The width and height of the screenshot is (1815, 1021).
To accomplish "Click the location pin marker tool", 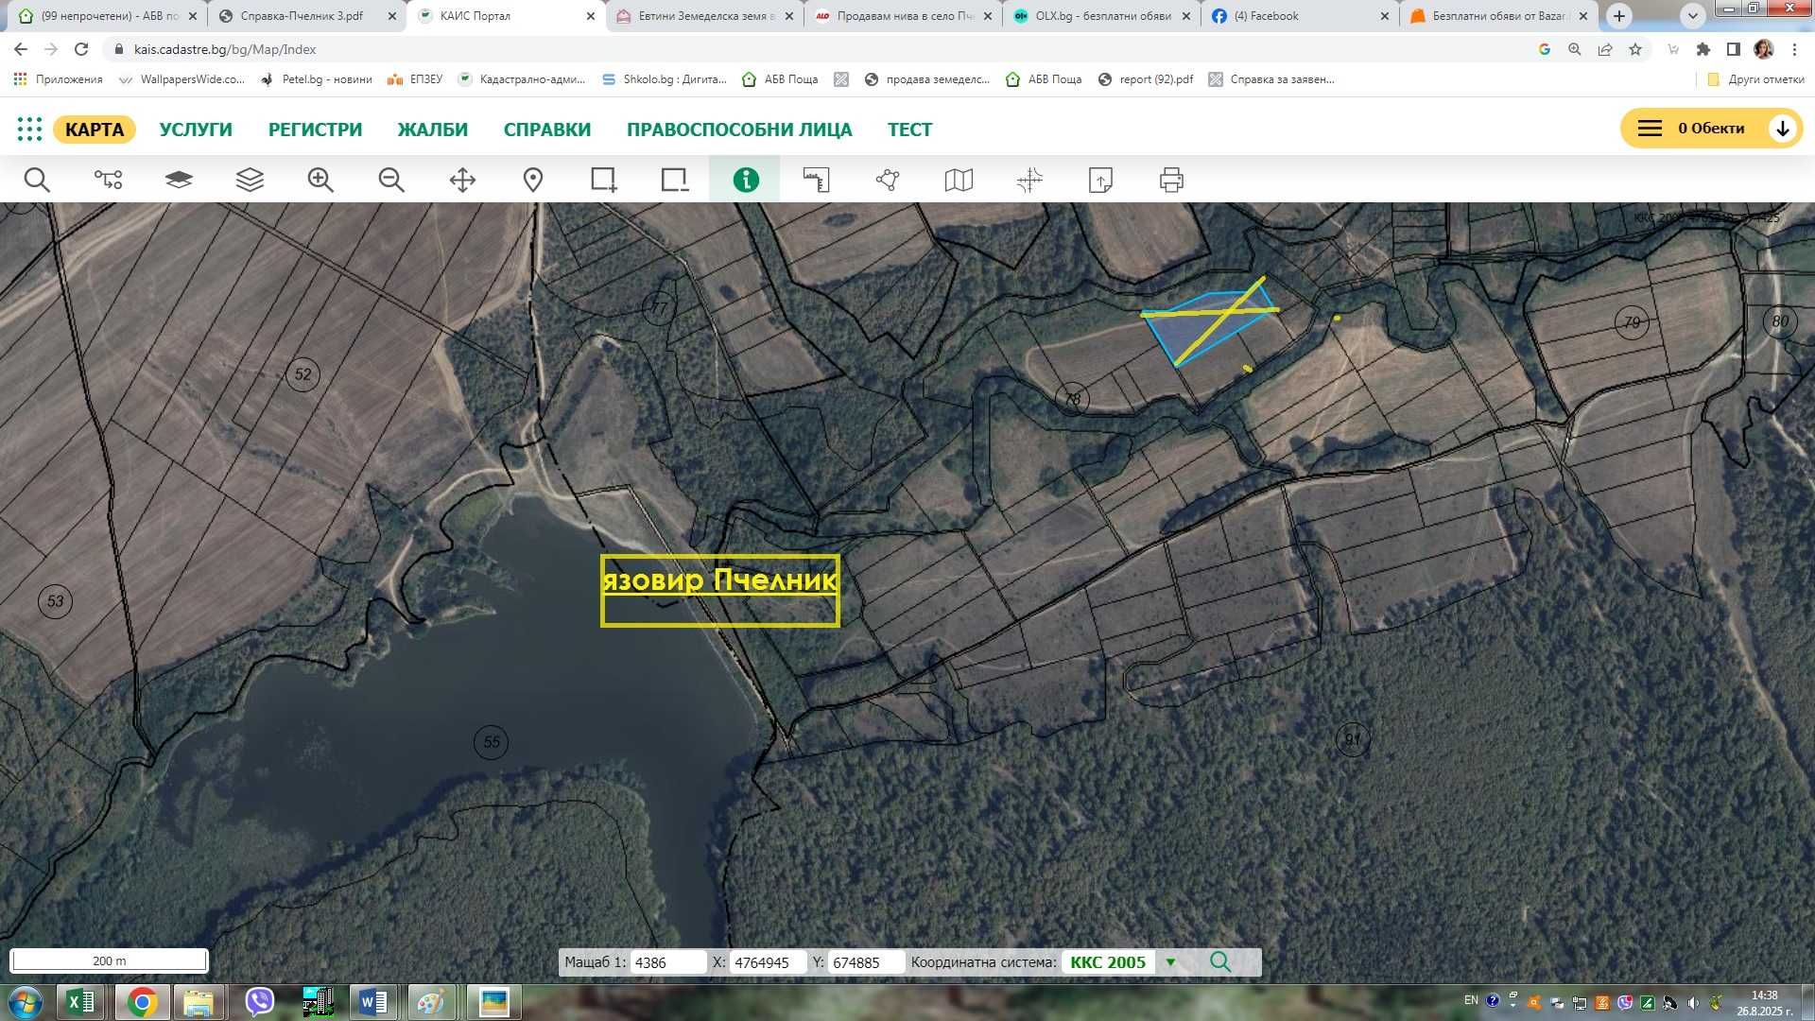I will coord(533,180).
